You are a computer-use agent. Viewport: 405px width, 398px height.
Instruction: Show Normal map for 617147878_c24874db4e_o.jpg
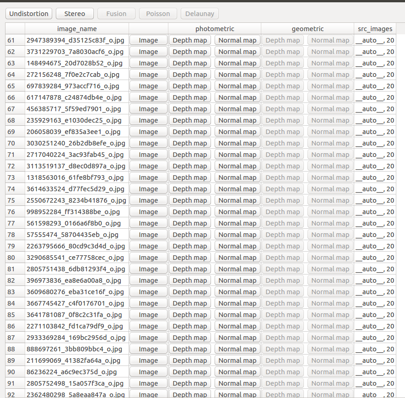tap(237, 97)
